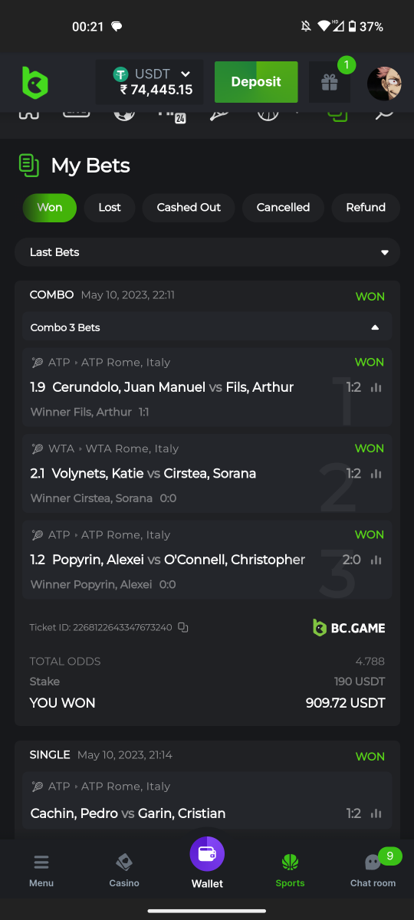Open stats icon for Cerundolo vs Fils
This screenshot has width=414, height=920.
click(x=376, y=387)
